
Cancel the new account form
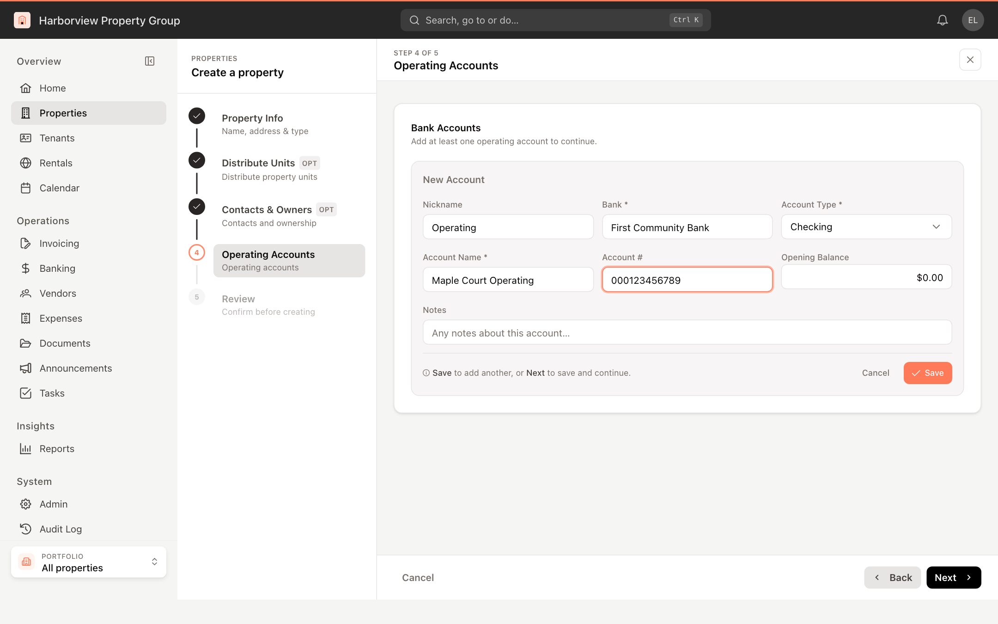click(x=876, y=373)
